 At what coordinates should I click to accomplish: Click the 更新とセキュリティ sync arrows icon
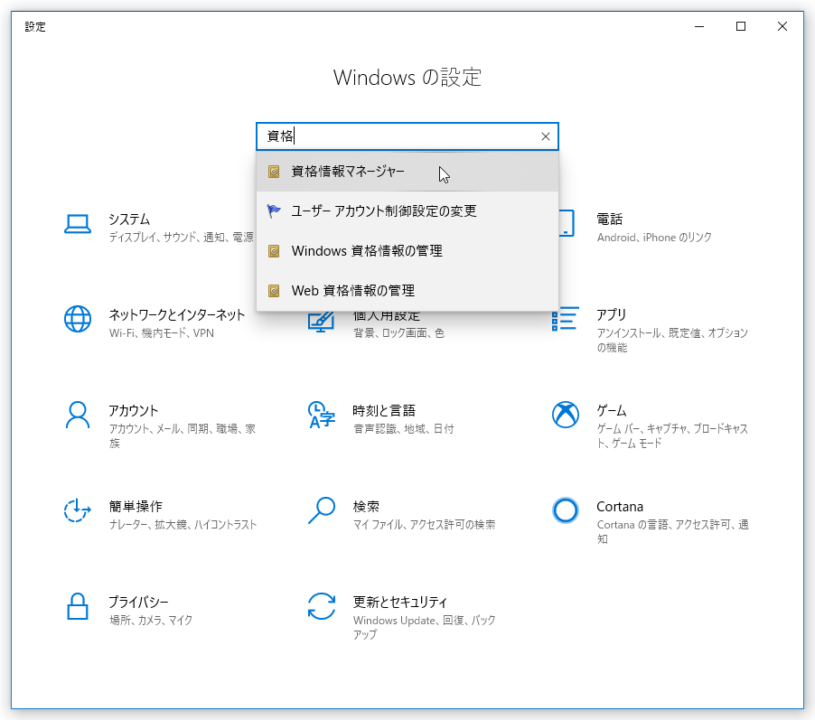[322, 606]
